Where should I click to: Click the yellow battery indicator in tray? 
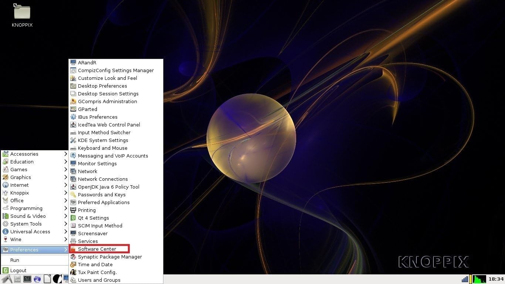(x=471, y=279)
